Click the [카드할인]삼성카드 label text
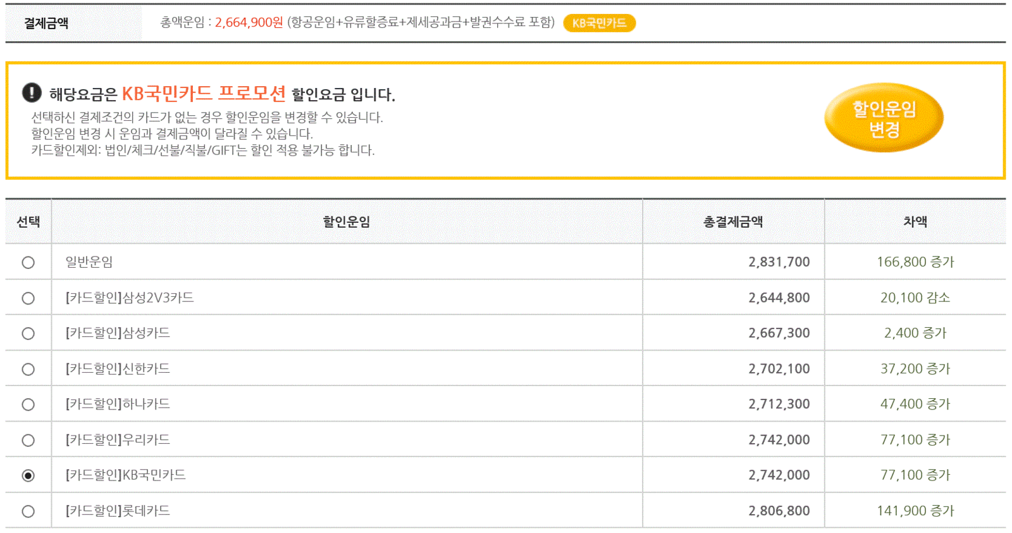This screenshot has height=533, width=1012. (118, 333)
